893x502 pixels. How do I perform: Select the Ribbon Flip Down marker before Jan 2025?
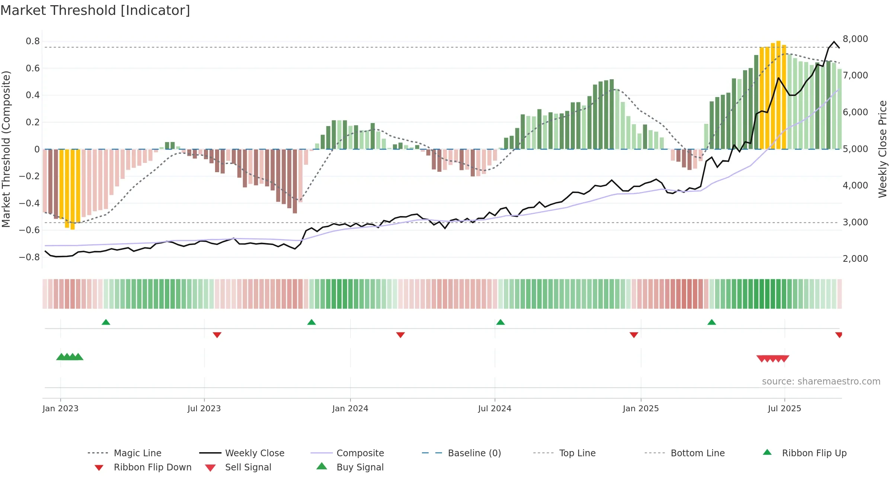(634, 335)
